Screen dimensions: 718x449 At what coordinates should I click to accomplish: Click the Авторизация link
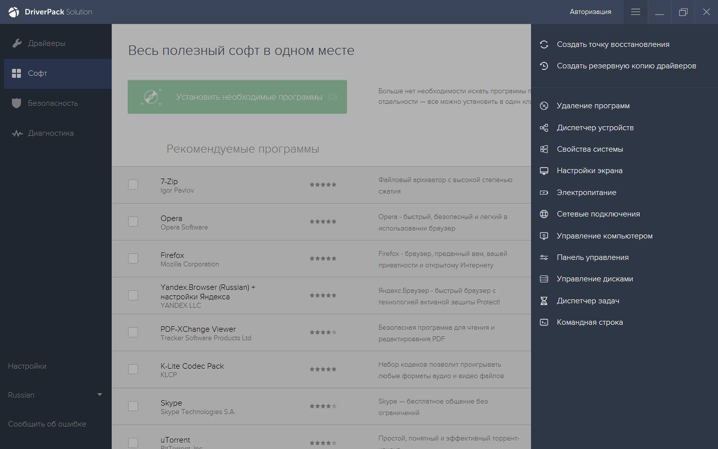point(590,12)
